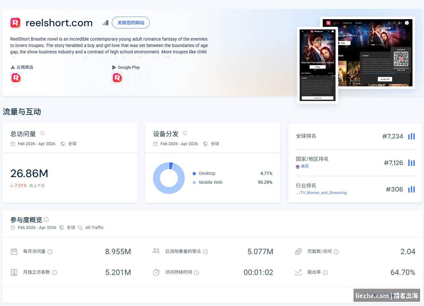
Task: Click info icon beside 已消除重叠的受众
Action: coord(205,252)
